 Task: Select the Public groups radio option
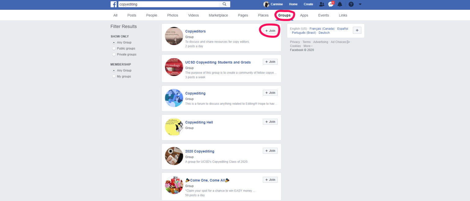click(x=114, y=48)
